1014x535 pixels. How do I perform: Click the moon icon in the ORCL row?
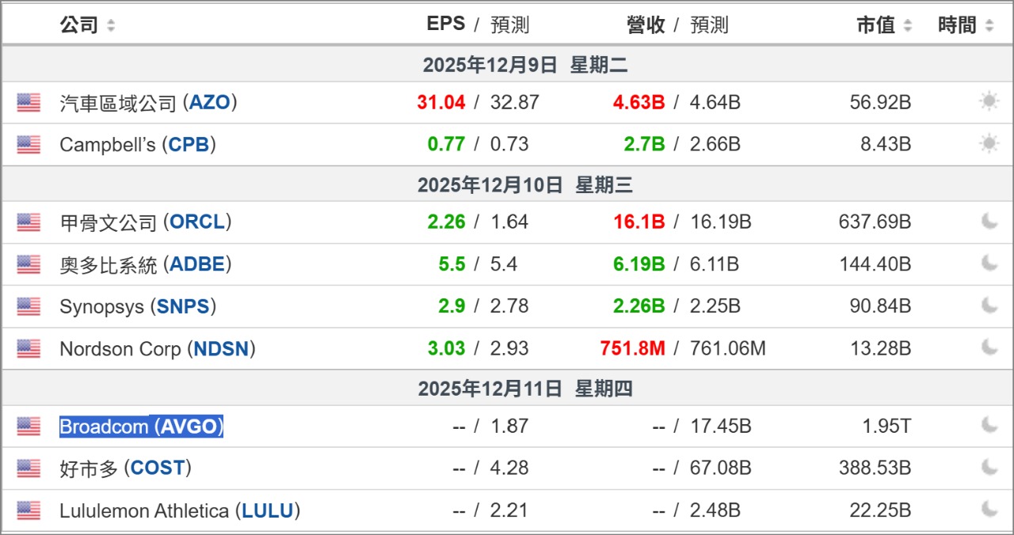pyautogui.click(x=989, y=222)
